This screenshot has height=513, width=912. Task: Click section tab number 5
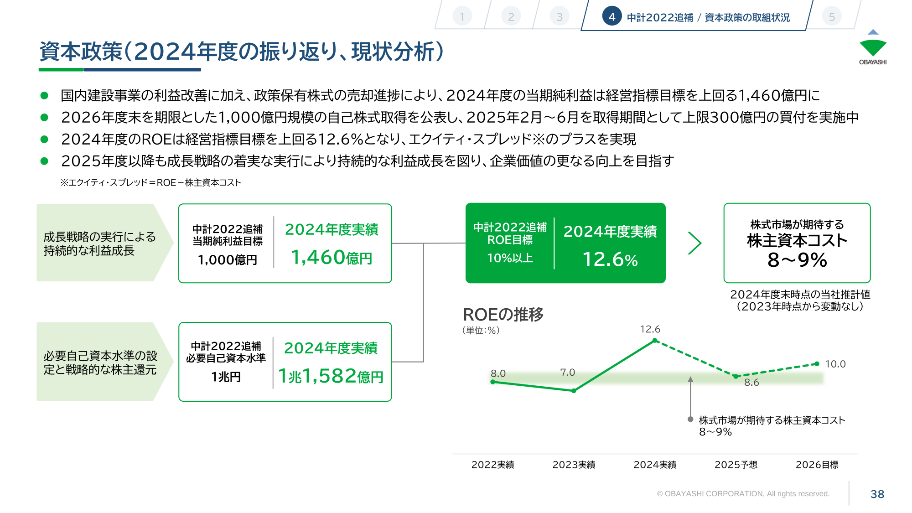tap(832, 17)
